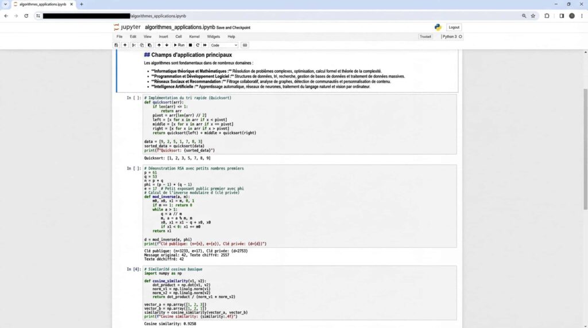
Task: Open the Cell menu
Action: [x=179, y=37]
